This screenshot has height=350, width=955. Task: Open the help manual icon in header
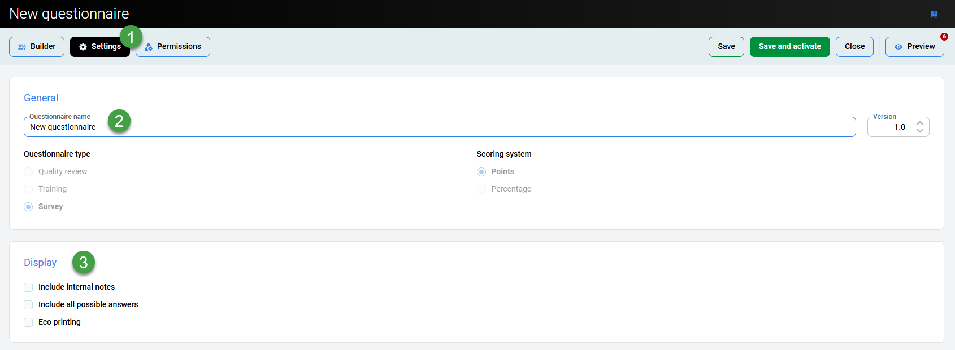click(x=934, y=14)
